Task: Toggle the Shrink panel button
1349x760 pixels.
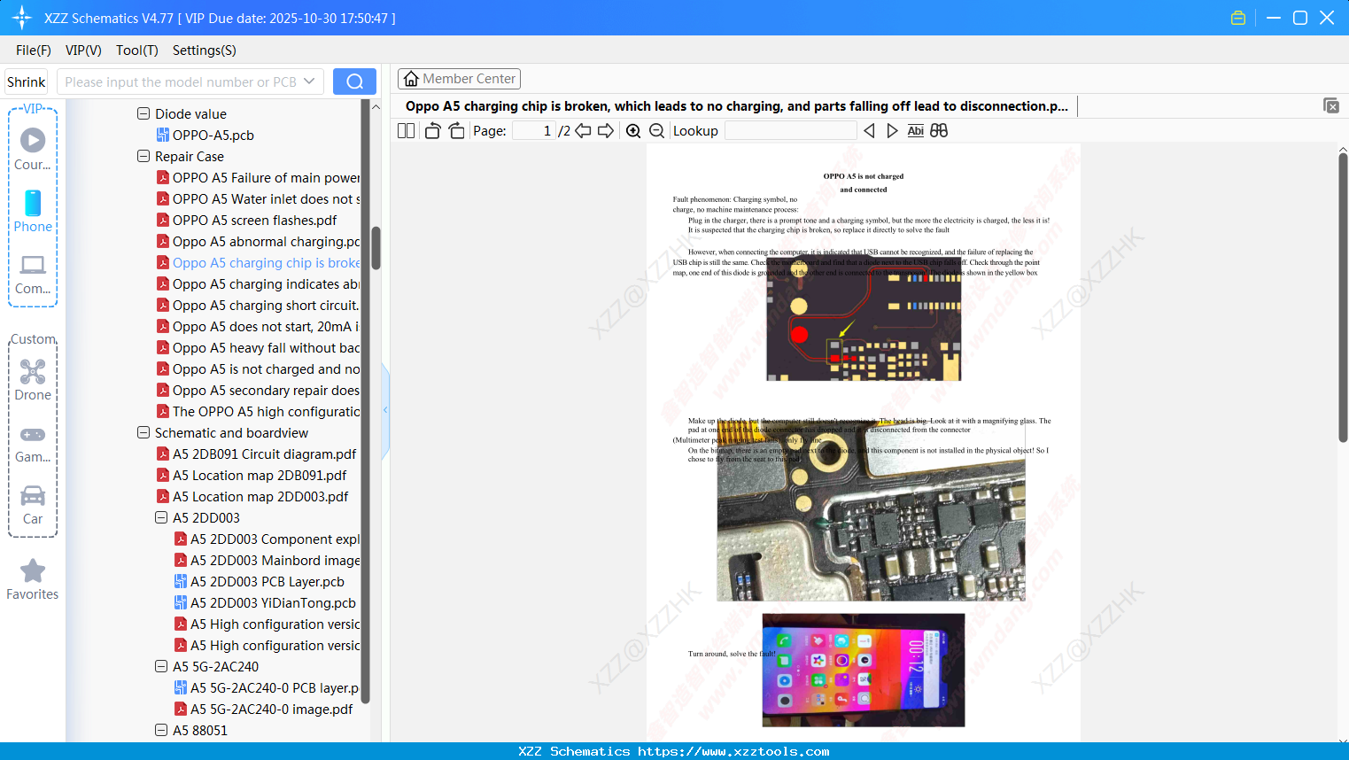Action: pos(27,81)
